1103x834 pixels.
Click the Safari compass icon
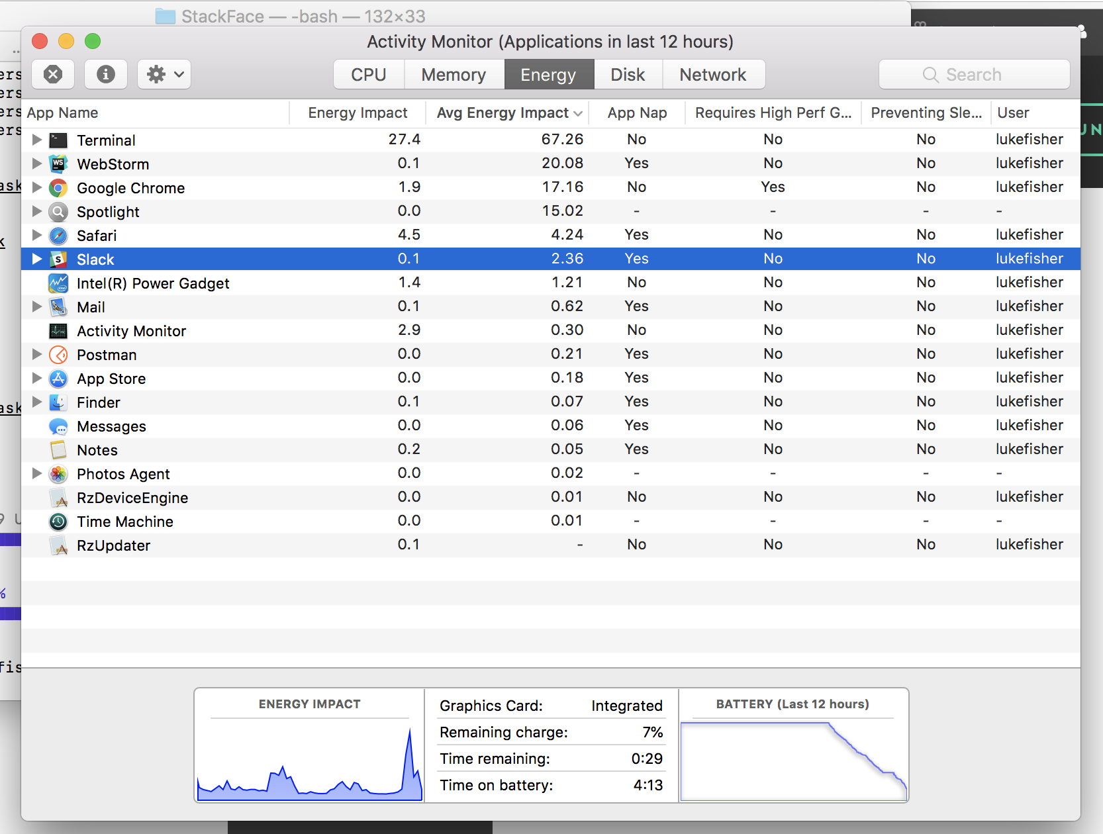pos(58,236)
